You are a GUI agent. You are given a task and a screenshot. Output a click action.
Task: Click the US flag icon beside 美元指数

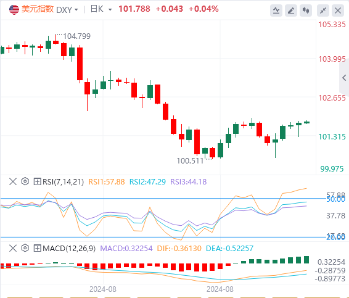tap(14, 10)
